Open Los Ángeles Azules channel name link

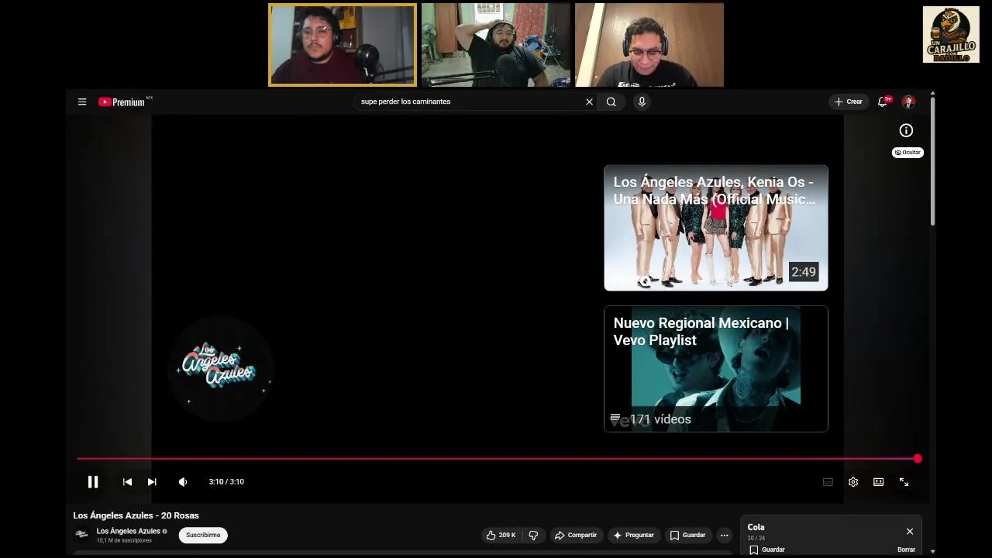click(x=128, y=531)
